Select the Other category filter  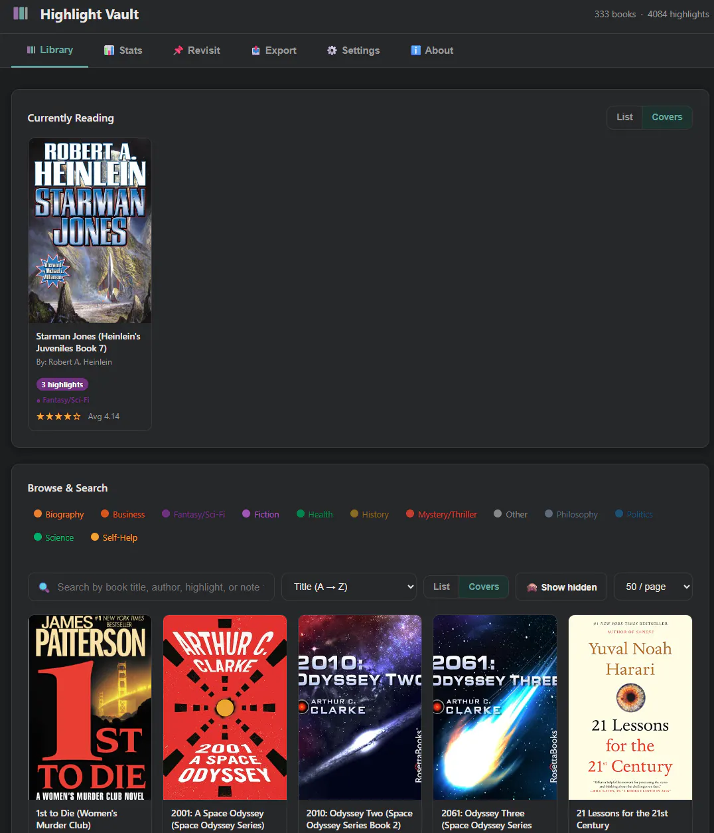pyautogui.click(x=511, y=514)
